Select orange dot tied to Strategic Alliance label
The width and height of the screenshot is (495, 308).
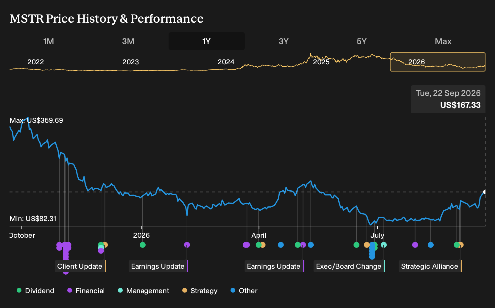click(x=461, y=245)
